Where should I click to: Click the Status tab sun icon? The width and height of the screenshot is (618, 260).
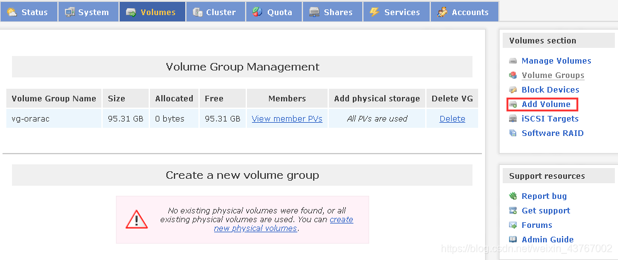tap(12, 12)
